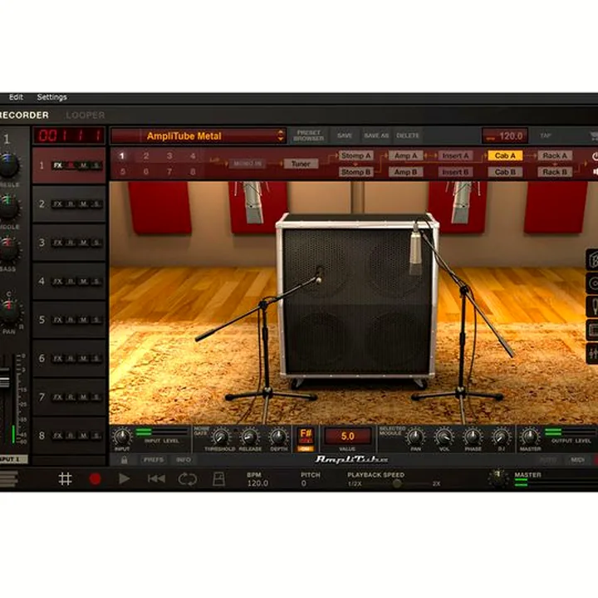The image size is (598, 598).
Task: Click the metronome icon in transport bar
Action: point(218,479)
